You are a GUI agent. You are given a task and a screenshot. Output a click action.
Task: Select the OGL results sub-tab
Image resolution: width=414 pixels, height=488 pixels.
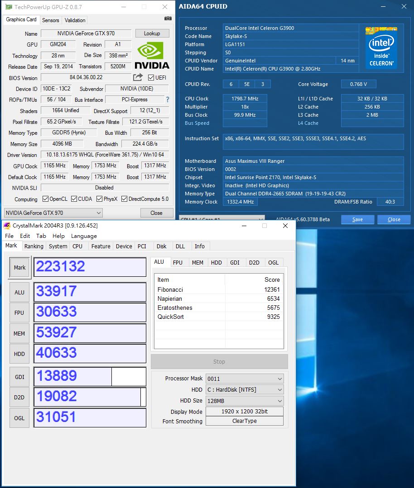tap(274, 262)
